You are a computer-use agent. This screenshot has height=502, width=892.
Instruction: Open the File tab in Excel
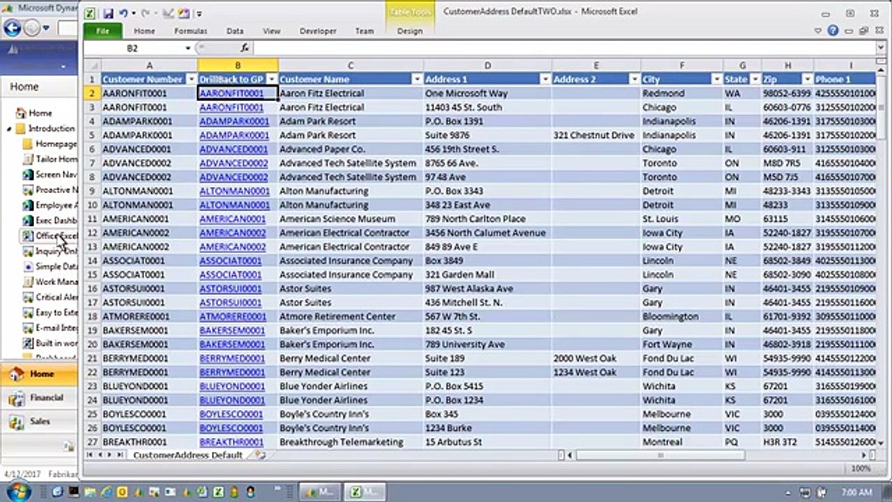(102, 31)
